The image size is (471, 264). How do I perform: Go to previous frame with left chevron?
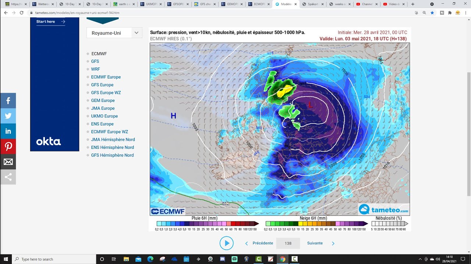247,243
